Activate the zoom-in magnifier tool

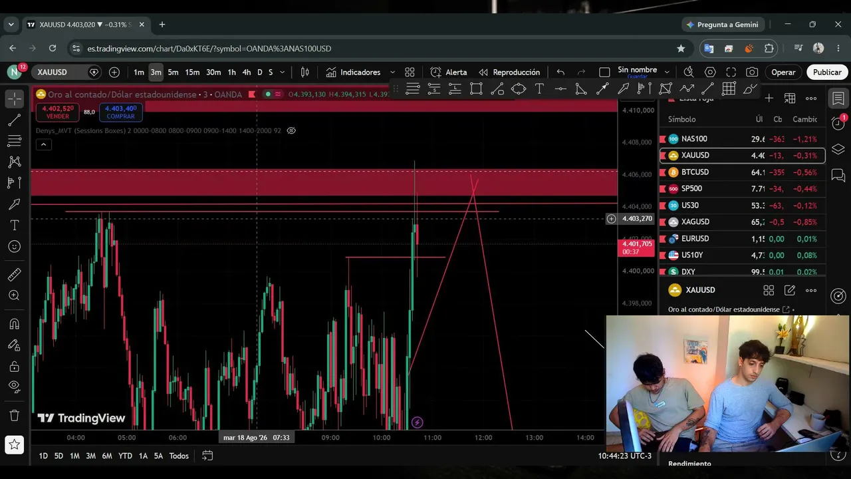14,296
